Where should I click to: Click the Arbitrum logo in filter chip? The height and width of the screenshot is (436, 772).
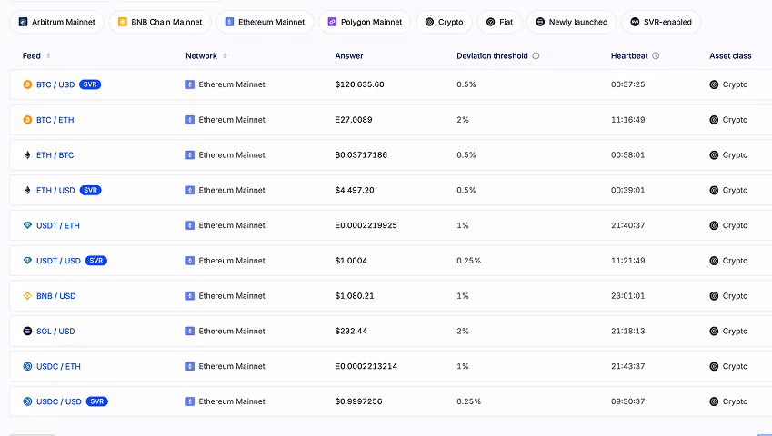(23, 22)
